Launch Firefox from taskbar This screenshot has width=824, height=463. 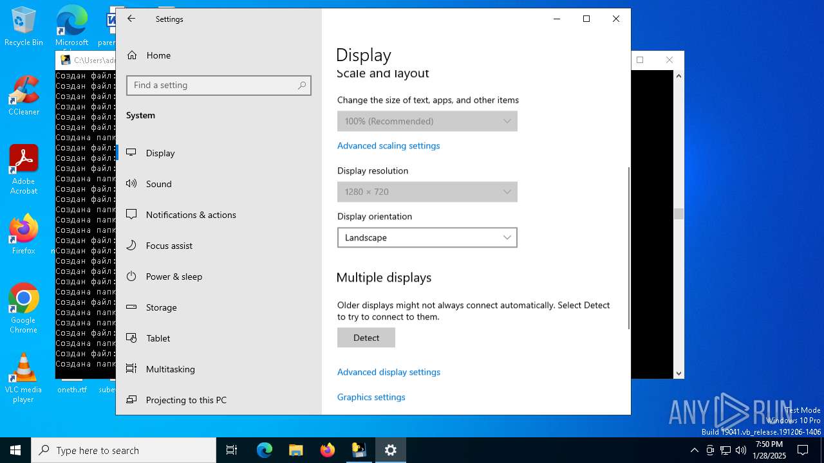pyautogui.click(x=328, y=450)
